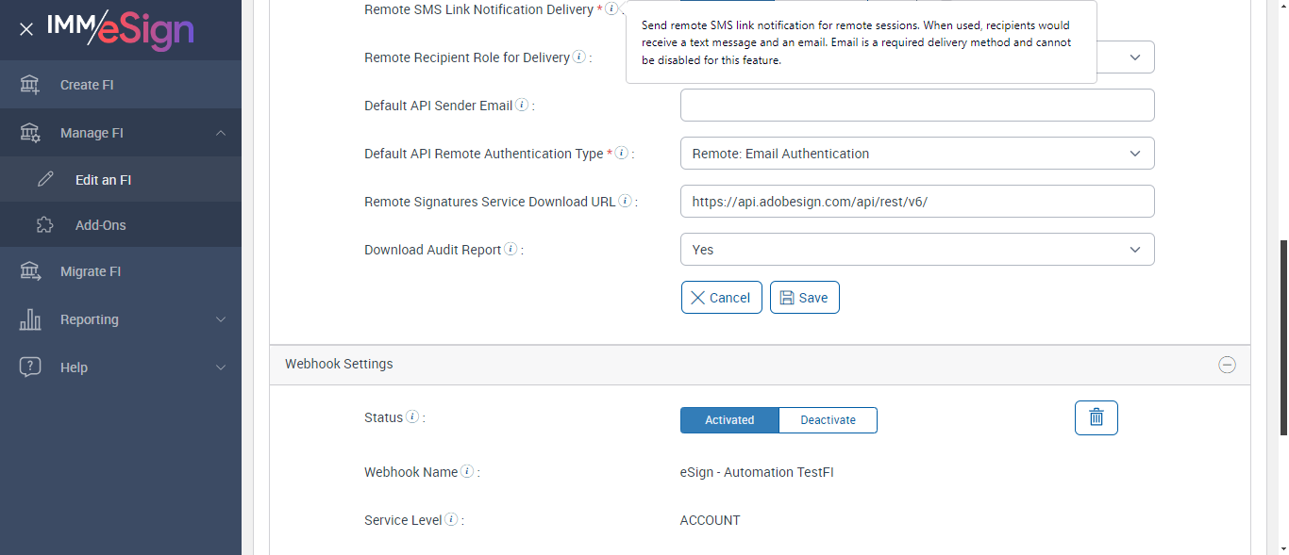Switch webhook status to Deactivate

(828, 420)
